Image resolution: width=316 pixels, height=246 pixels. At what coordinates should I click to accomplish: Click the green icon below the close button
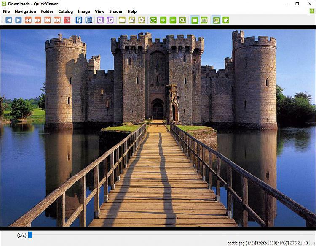pos(312,11)
